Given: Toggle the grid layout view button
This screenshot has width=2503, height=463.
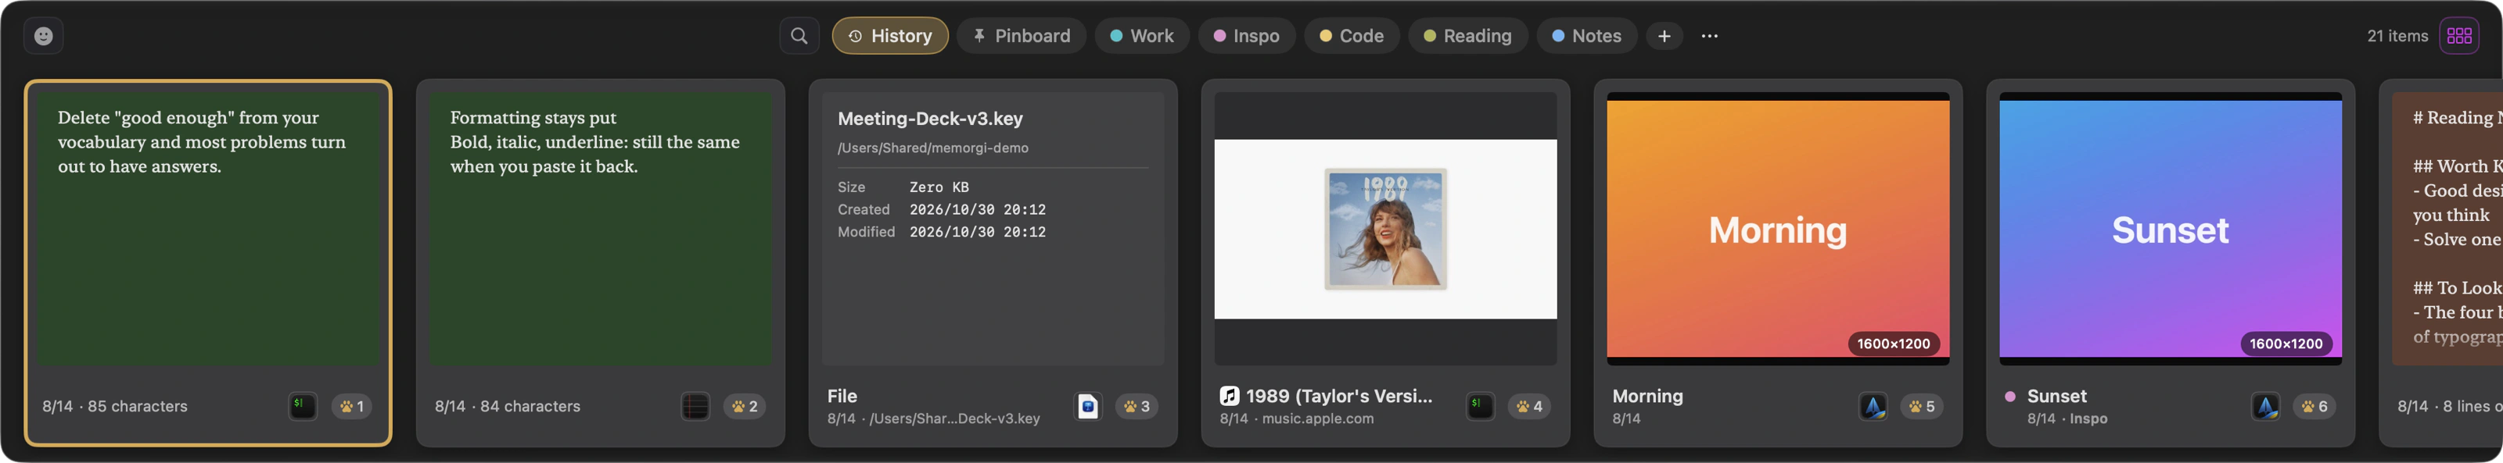Looking at the screenshot, I should pos(2459,36).
